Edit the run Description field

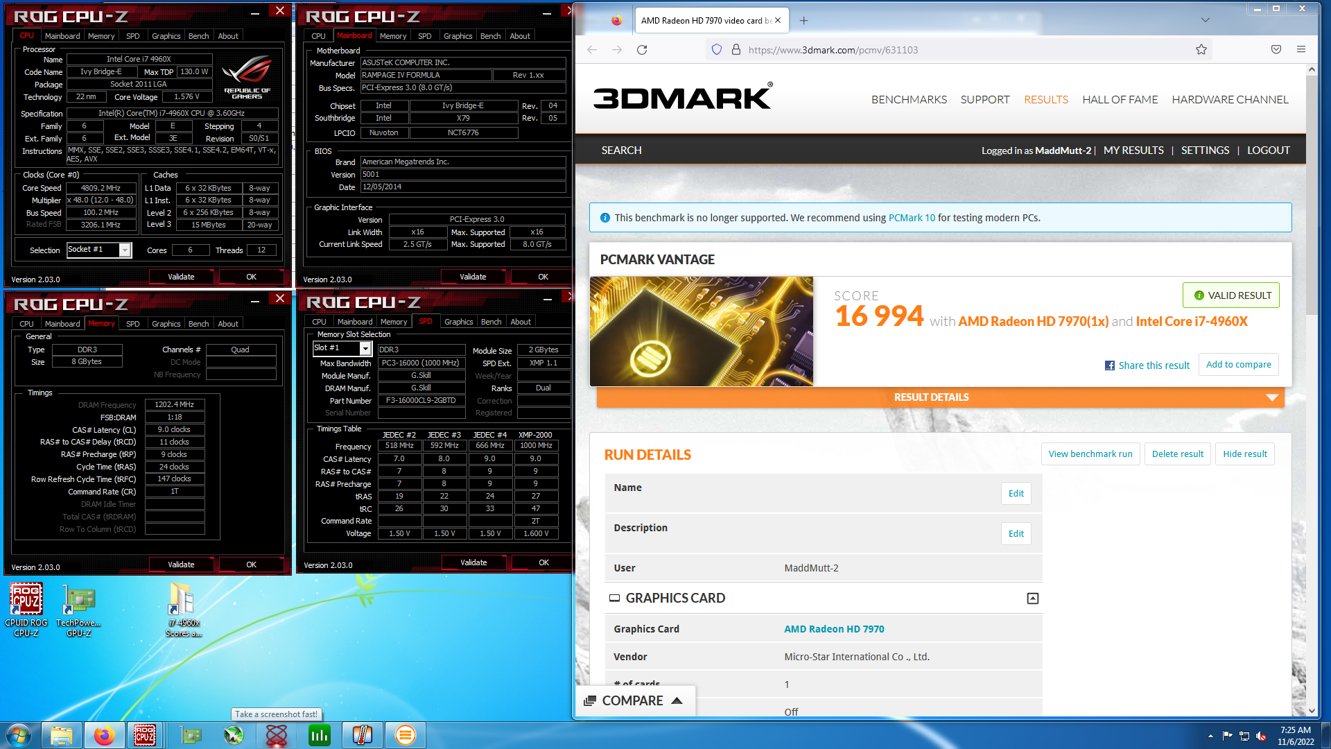(1016, 534)
